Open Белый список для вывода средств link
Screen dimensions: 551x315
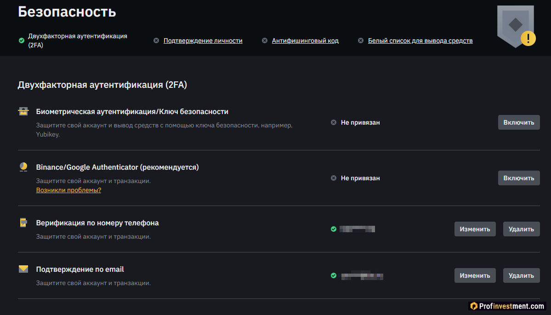click(x=420, y=40)
